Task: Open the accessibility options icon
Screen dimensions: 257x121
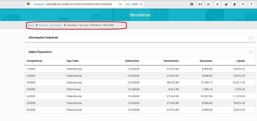Action: click(x=192, y=4)
